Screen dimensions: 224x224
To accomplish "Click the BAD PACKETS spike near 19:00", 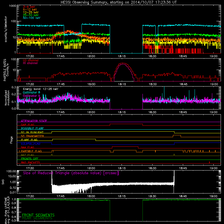I will (209, 162).
